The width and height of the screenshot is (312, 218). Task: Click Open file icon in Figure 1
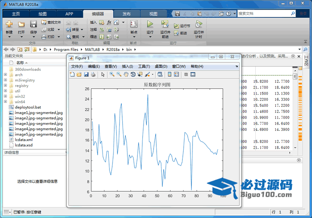79,74
